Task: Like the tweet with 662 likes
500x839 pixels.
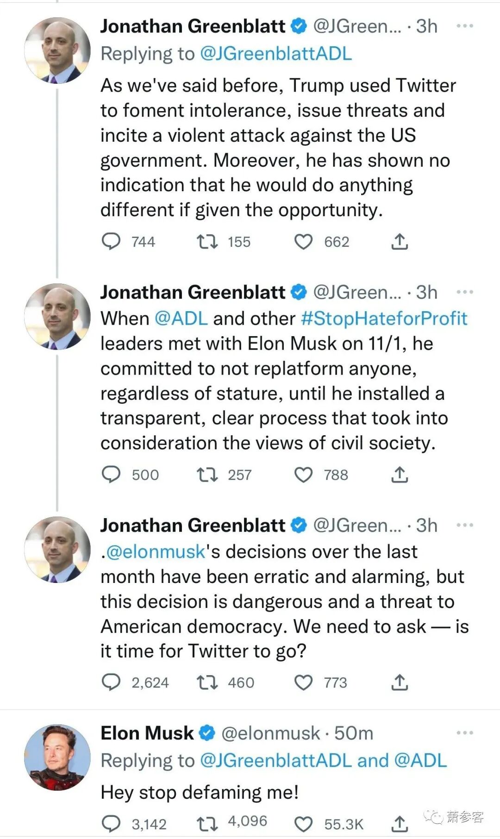Action: point(304,242)
